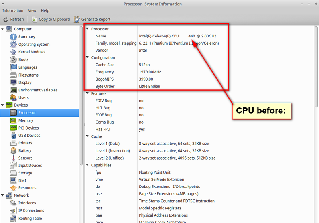This screenshot has height=223, width=319.
Task: Click the Copy to Clipboard icon
Action: [x=35, y=19]
